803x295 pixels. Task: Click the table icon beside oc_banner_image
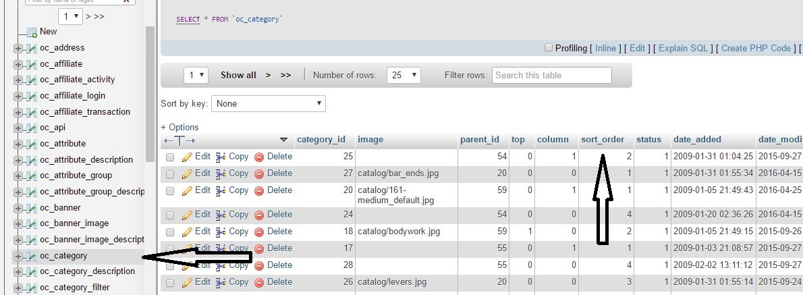(x=31, y=224)
